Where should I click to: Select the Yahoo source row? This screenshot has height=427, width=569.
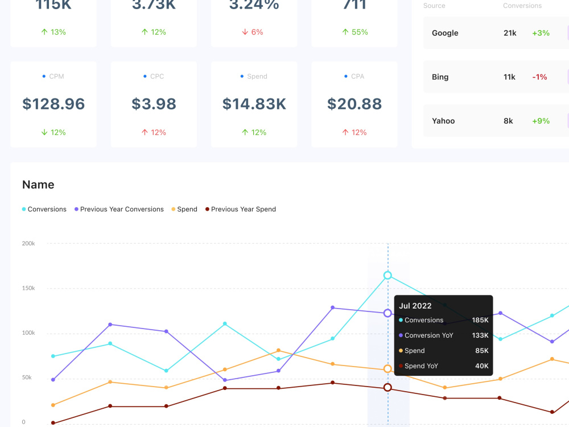496,121
